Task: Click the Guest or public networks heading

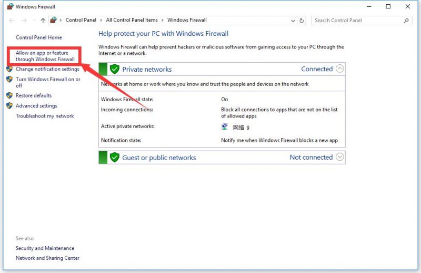Action: 159,158
